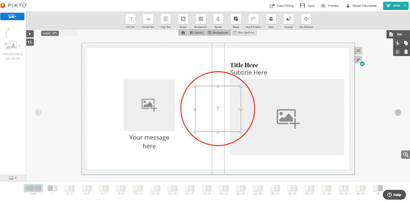This screenshot has height=202, width=410.
Task: Toggle Easy Editing mode
Action: tap(281, 6)
